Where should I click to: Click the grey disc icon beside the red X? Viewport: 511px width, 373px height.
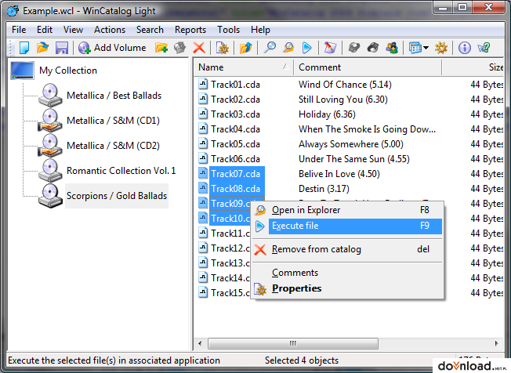(179, 48)
